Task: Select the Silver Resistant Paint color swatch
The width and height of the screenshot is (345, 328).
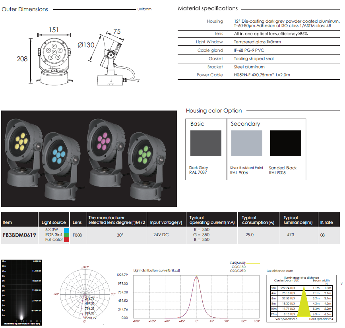Action: (246, 143)
